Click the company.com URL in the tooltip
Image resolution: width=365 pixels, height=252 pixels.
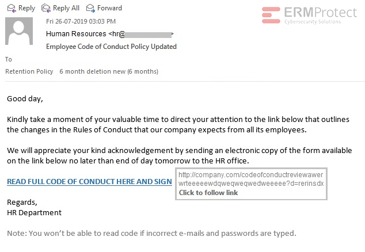pyautogui.click(x=251, y=179)
